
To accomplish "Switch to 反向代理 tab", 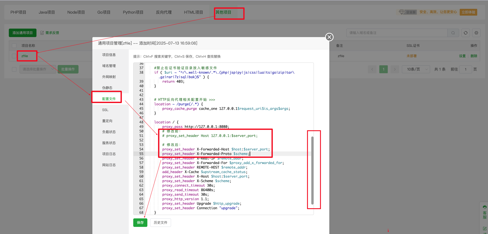I will point(164,12).
